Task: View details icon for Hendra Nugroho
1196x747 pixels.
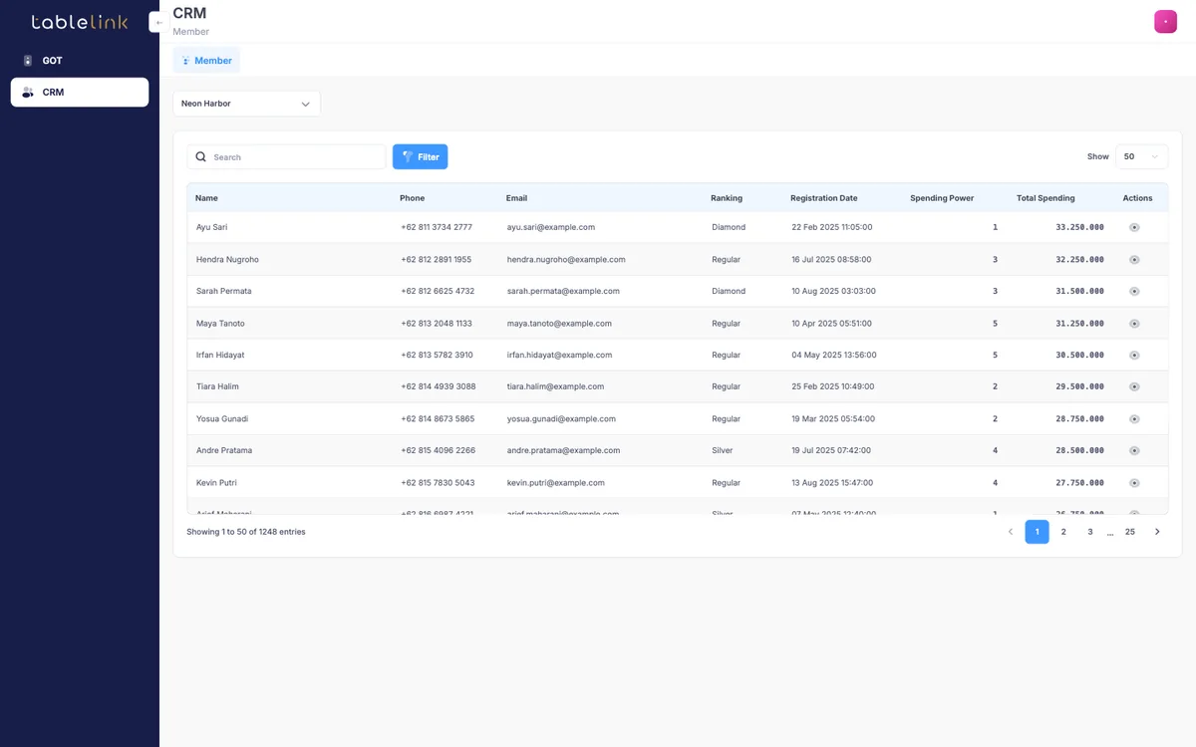Action: 1134,259
